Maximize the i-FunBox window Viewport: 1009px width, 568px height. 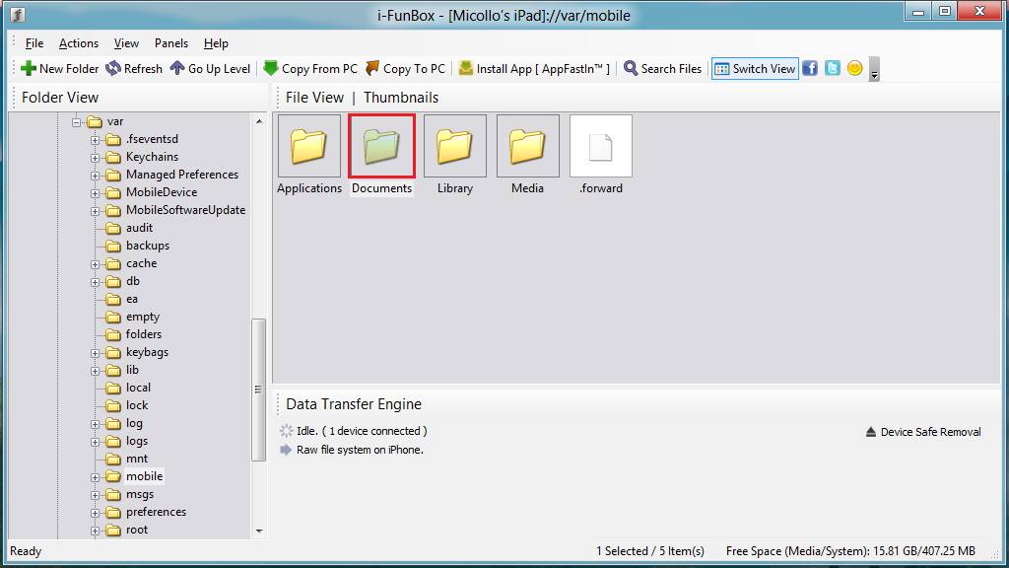(x=945, y=11)
